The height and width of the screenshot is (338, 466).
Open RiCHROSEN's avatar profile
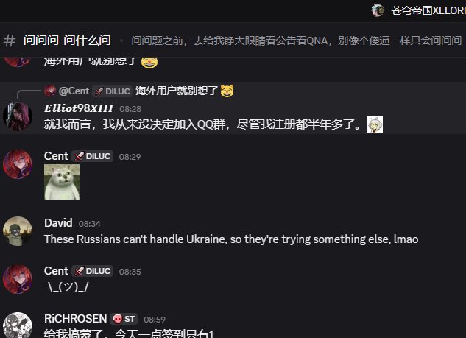[18, 325]
